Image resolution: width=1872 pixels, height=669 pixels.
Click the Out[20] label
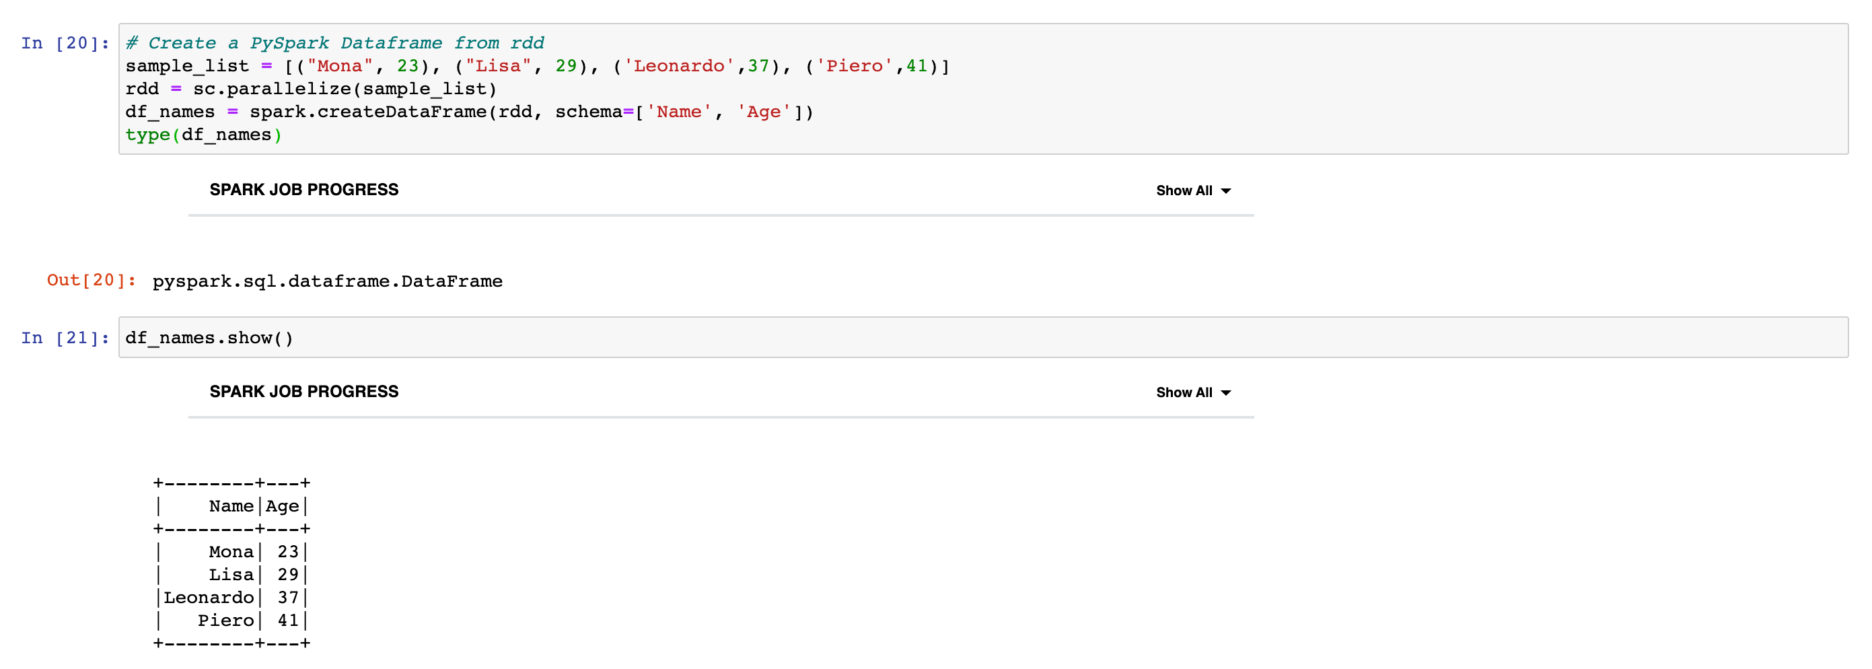pos(89,280)
